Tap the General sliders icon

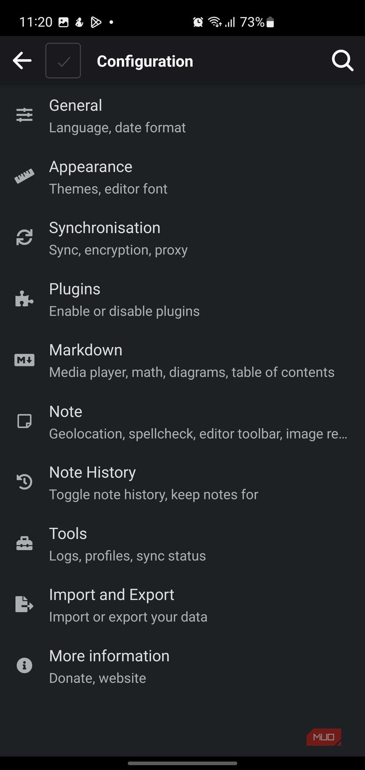(24, 115)
